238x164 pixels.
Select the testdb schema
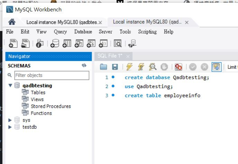(x=30, y=127)
